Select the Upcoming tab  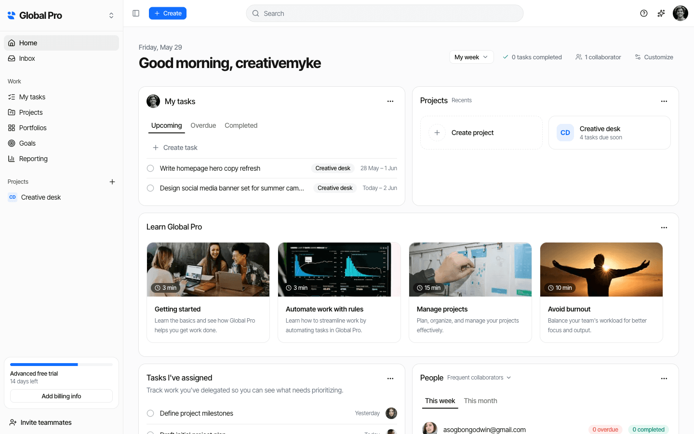tap(166, 125)
